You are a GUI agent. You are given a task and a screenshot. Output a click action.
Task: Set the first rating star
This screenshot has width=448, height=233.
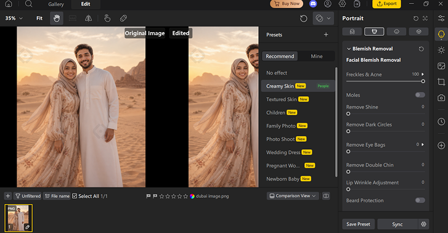(x=161, y=196)
